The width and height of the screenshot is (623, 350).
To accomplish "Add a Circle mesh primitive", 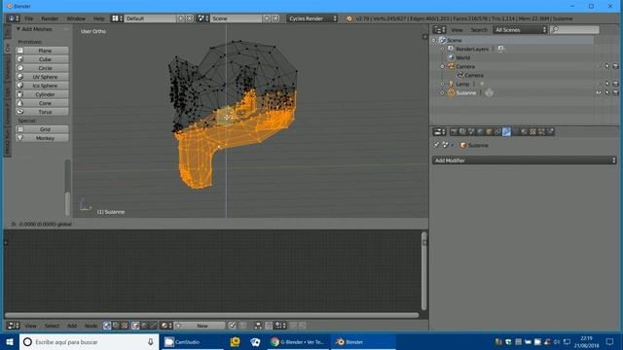I will click(x=42, y=68).
